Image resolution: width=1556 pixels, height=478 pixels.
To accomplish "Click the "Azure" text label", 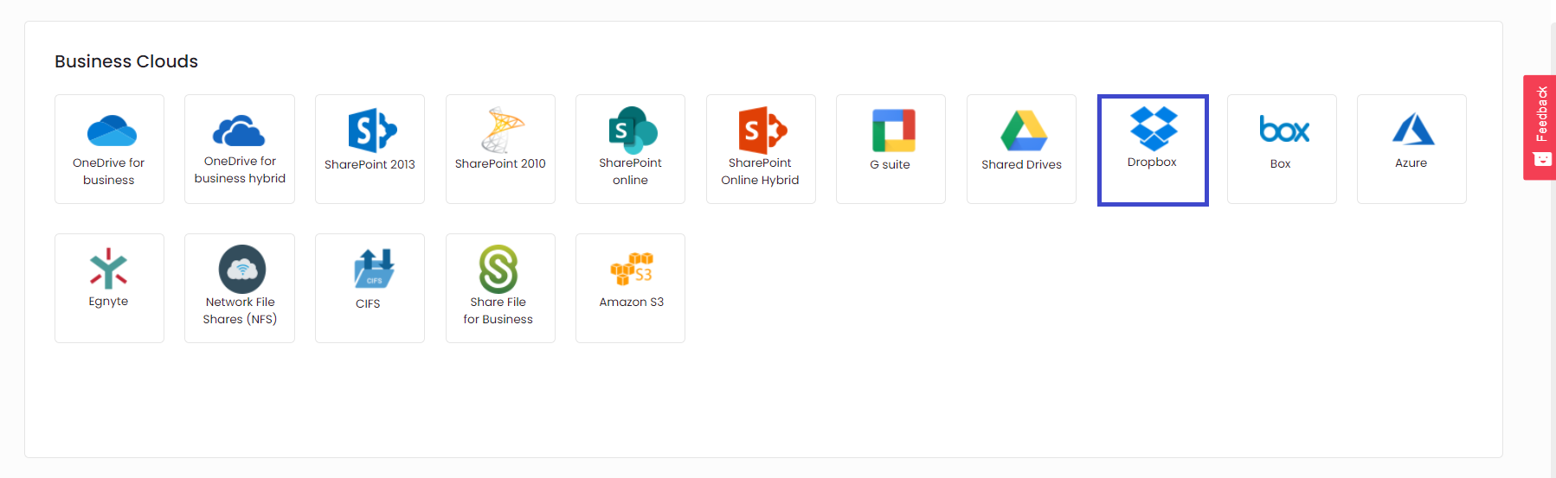I will tap(1411, 163).
